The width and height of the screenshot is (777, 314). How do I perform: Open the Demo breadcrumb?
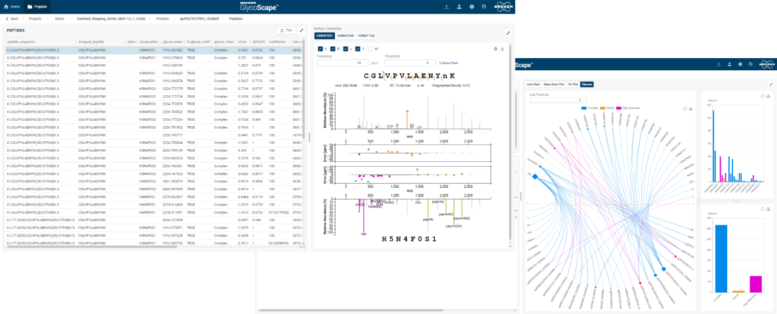[x=59, y=19]
